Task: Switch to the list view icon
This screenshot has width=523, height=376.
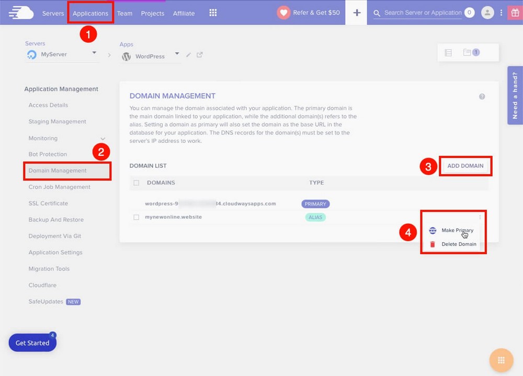Action: pyautogui.click(x=448, y=53)
